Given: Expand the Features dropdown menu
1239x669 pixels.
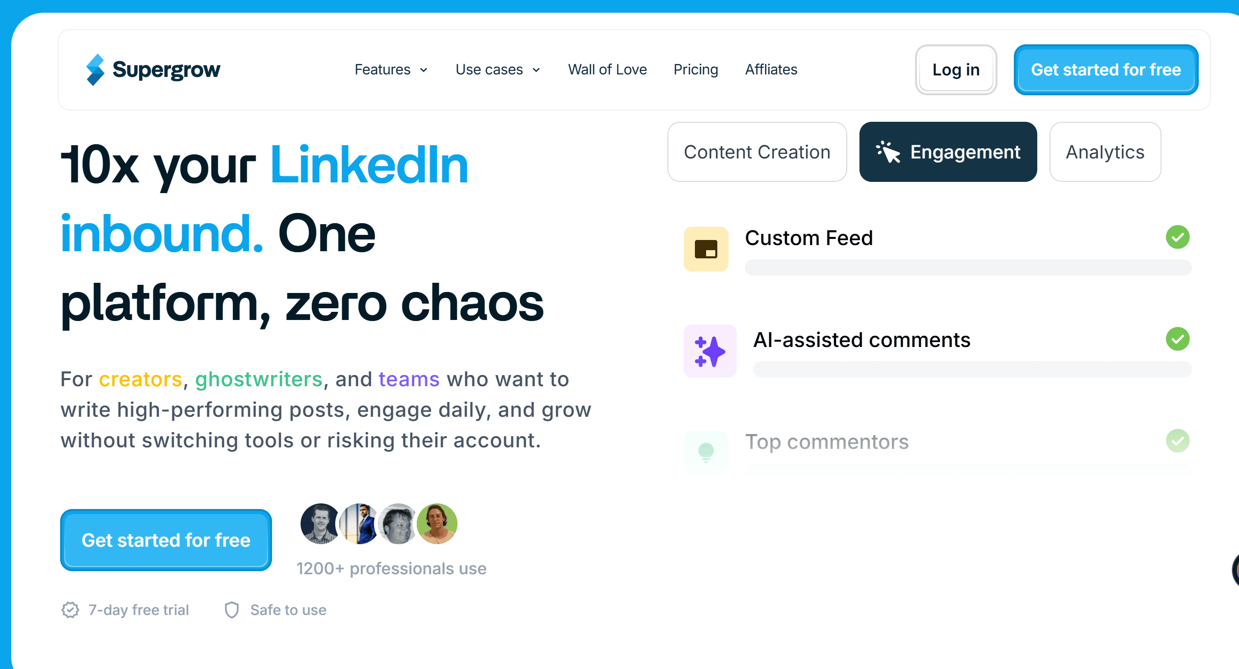Looking at the screenshot, I should 383,70.
